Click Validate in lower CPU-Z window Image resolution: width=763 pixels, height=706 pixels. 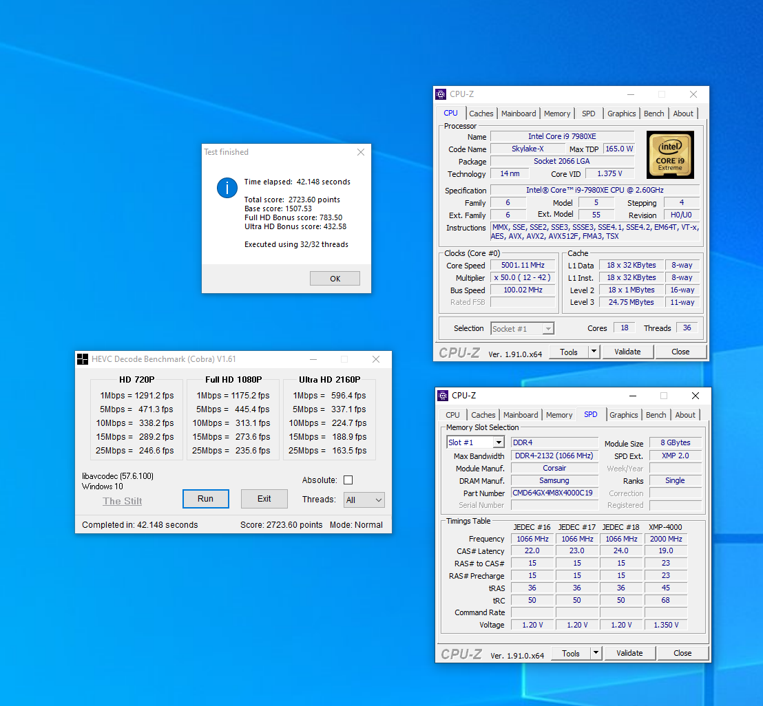pyautogui.click(x=629, y=653)
